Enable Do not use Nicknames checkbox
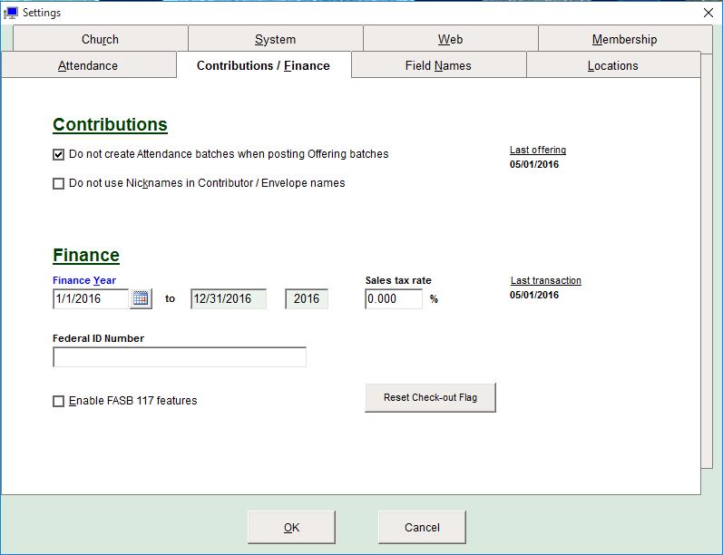 59,183
